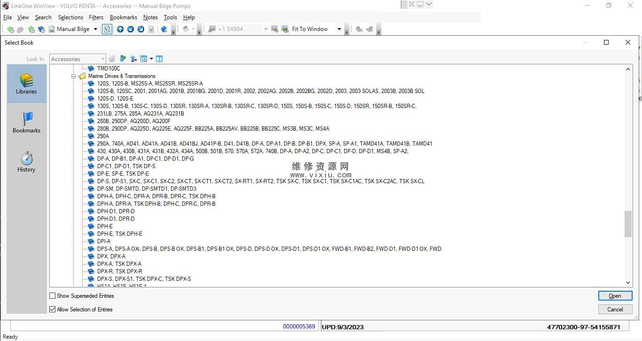Enable Show Superseded Entries checkbox
Image resolution: width=642 pixels, height=341 pixels.
pos(53,296)
